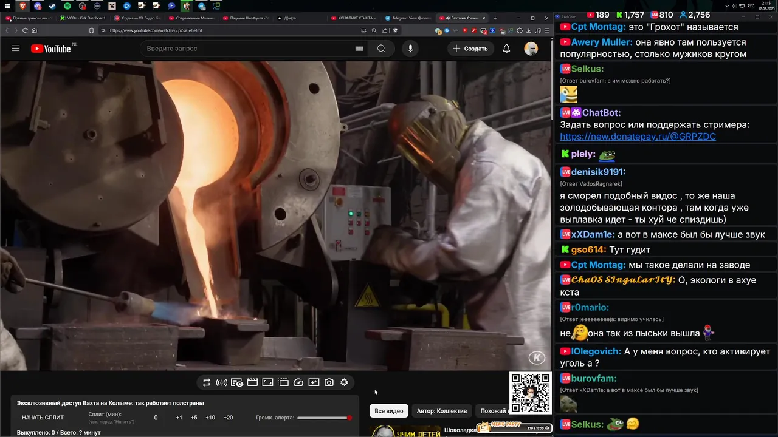Open the extension settings gear below video
The height and width of the screenshot is (437, 778).
(344, 382)
